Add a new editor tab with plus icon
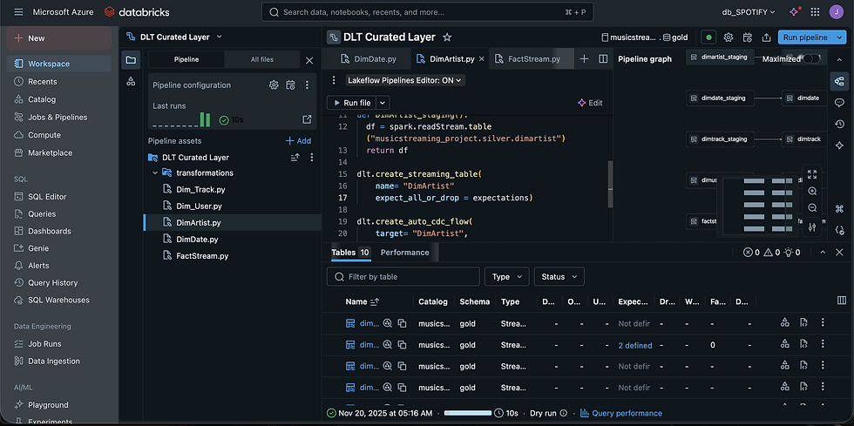The width and height of the screenshot is (854, 426). pos(584,59)
